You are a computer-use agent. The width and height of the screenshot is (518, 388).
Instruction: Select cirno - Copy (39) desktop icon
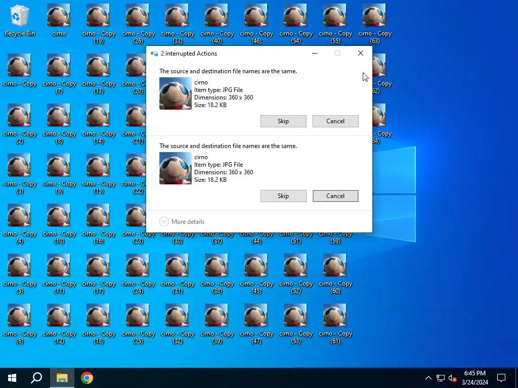pyautogui.click(x=217, y=324)
